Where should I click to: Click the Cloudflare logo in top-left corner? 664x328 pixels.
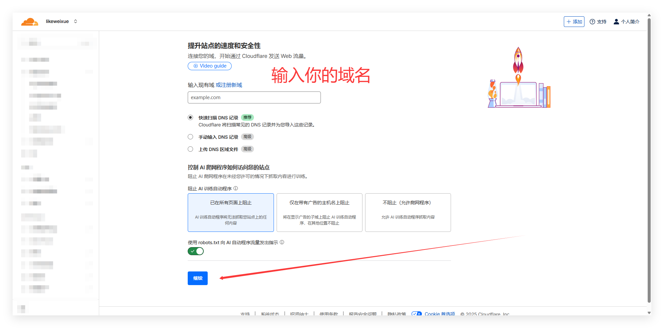tap(30, 21)
